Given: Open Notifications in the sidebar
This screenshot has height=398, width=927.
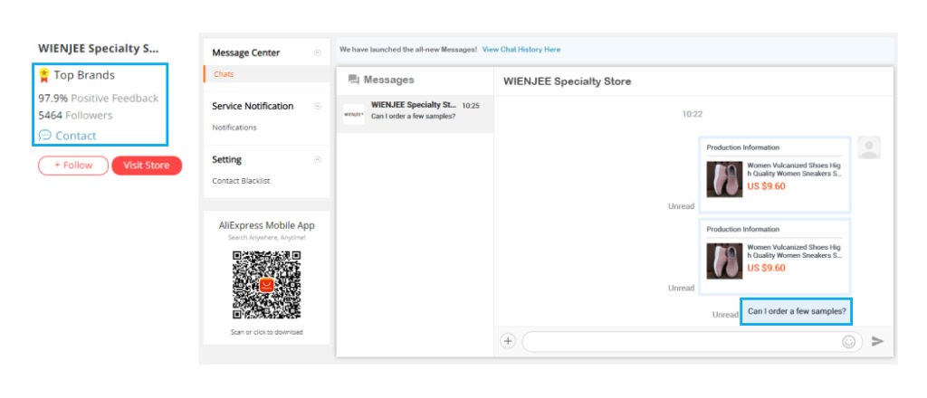Looking at the screenshot, I should tap(234, 128).
